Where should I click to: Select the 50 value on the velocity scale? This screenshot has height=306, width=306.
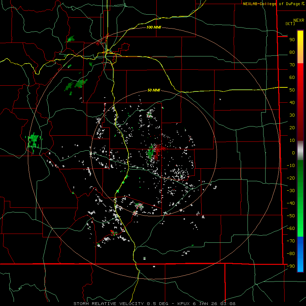click(292, 90)
